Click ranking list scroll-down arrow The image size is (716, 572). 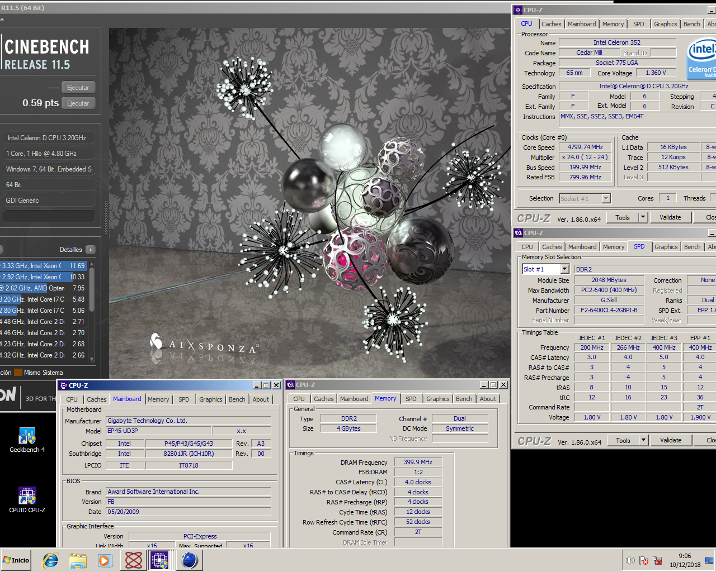click(x=92, y=359)
